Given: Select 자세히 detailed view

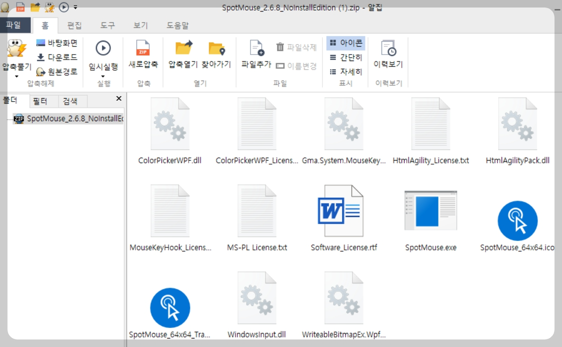Looking at the screenshot, I should click(346, 72).
